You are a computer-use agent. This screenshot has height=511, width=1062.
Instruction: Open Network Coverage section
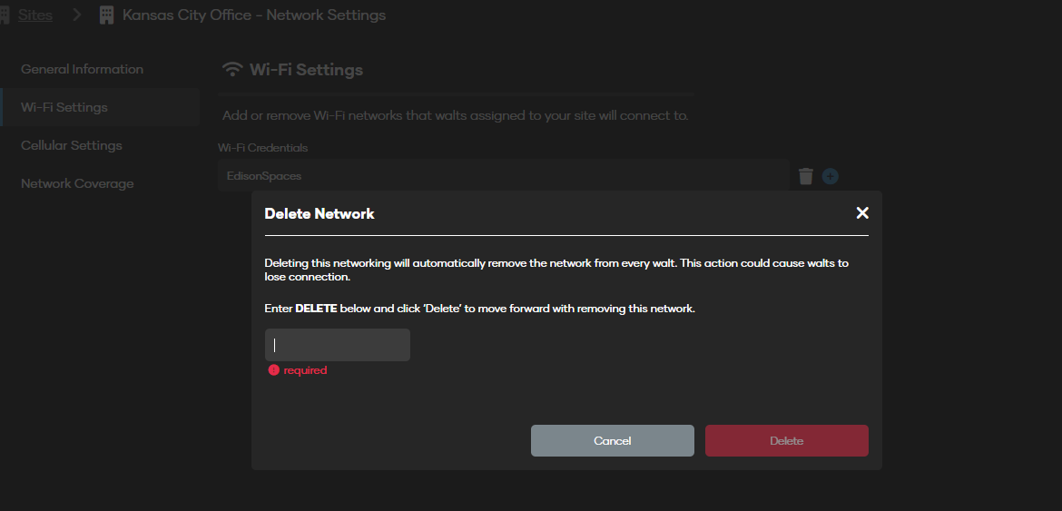77,183
